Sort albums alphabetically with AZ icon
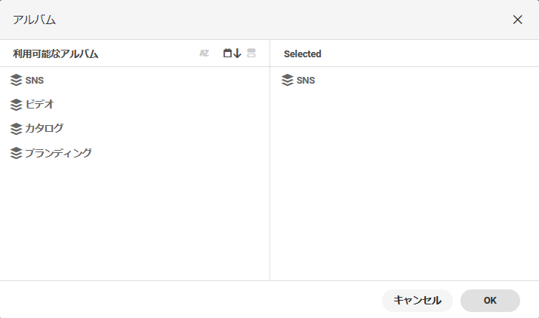The height and width of the screenshot is (318, 539). pyautogui.click(x=204, y=54)
